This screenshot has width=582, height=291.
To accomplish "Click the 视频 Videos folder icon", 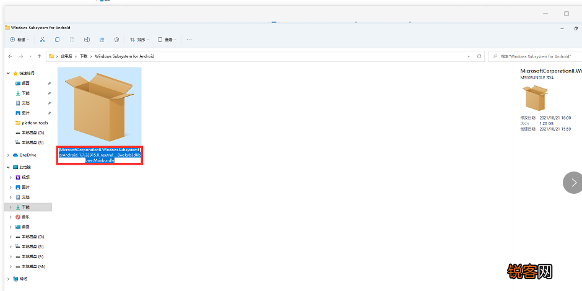I will 18,178.
